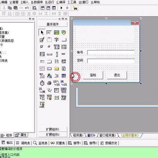Switch to the 程序集1 tab
The height and width of the screenshot is (158, 158).
click(78, 135)
